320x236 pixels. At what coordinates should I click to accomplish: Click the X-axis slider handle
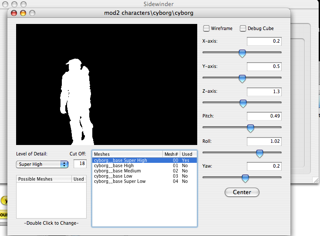point(242,54)
